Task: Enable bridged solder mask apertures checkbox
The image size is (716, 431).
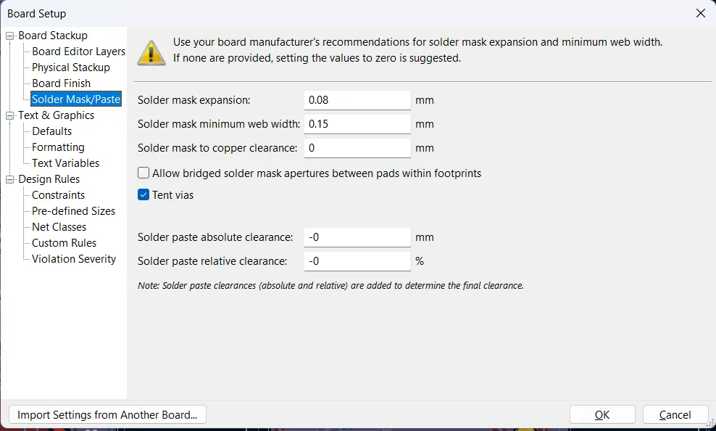Action: 143,173
